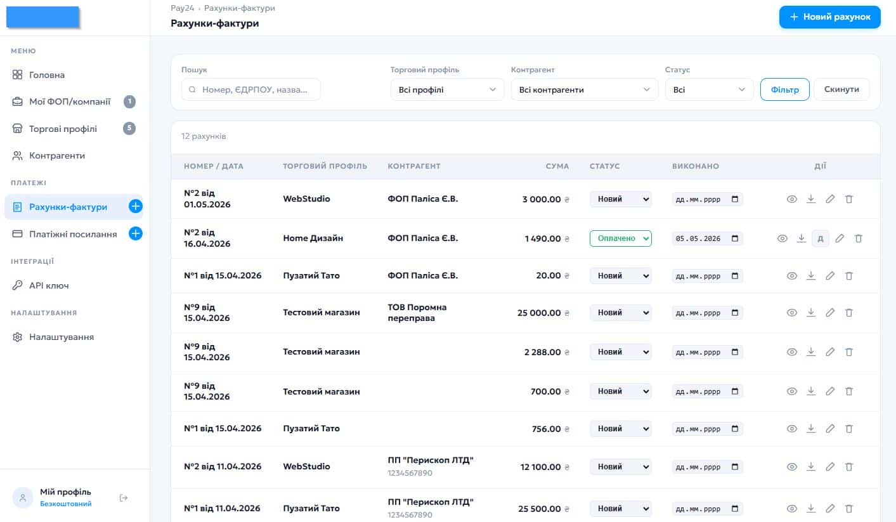Edit the invoice for 20.00
The image size is (896, 522).
[x=830, y=276]
